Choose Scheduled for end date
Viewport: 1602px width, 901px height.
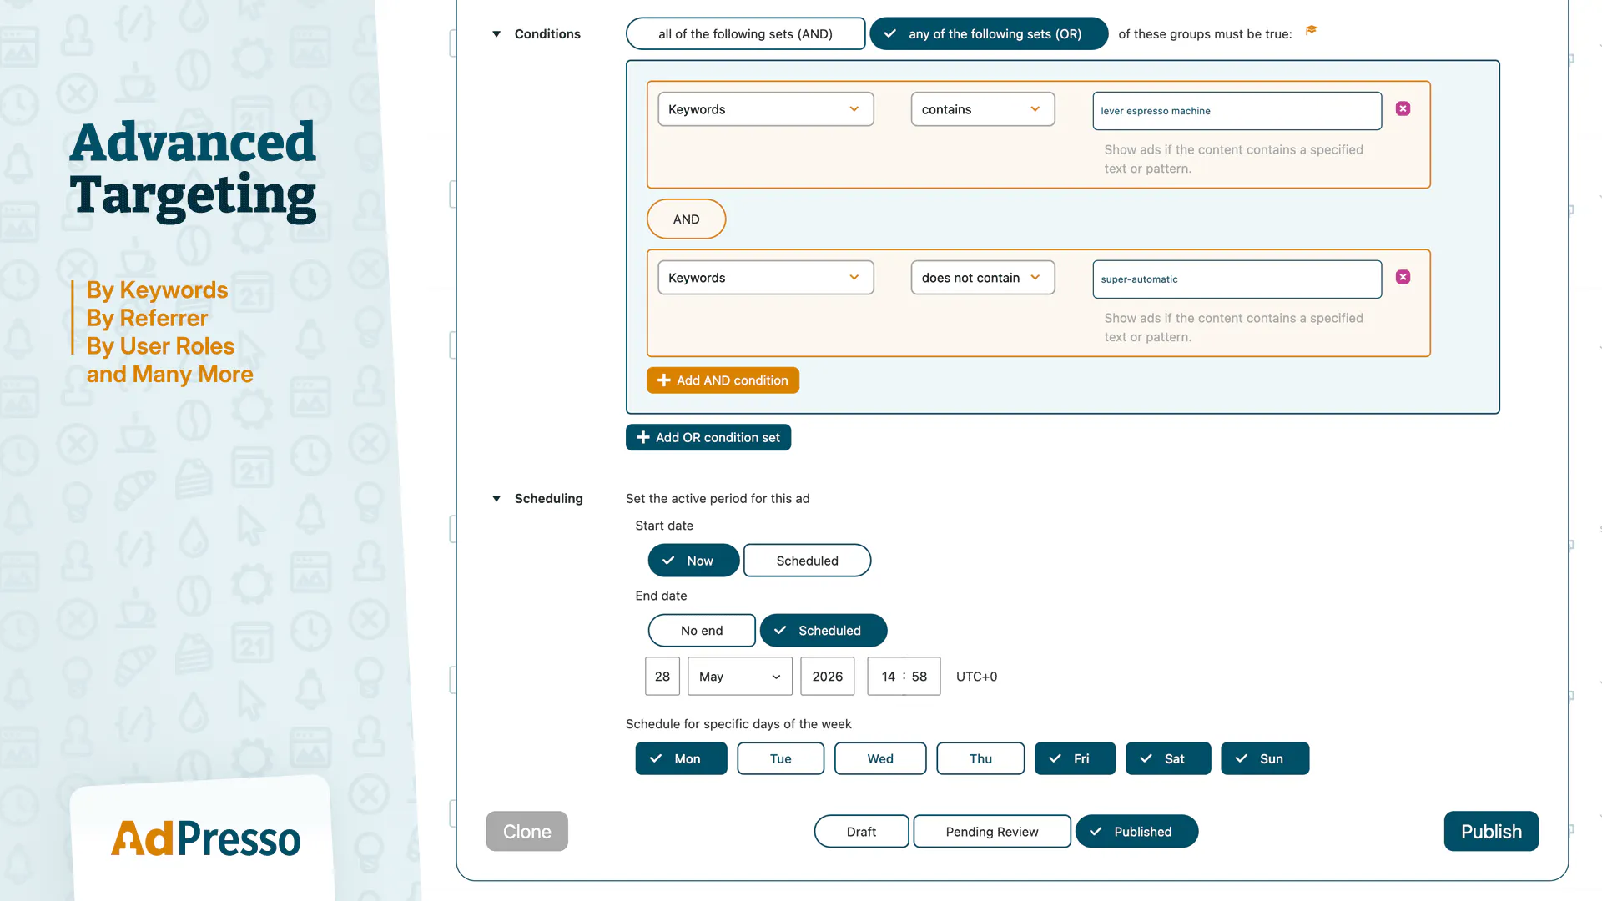pos(823,631)
